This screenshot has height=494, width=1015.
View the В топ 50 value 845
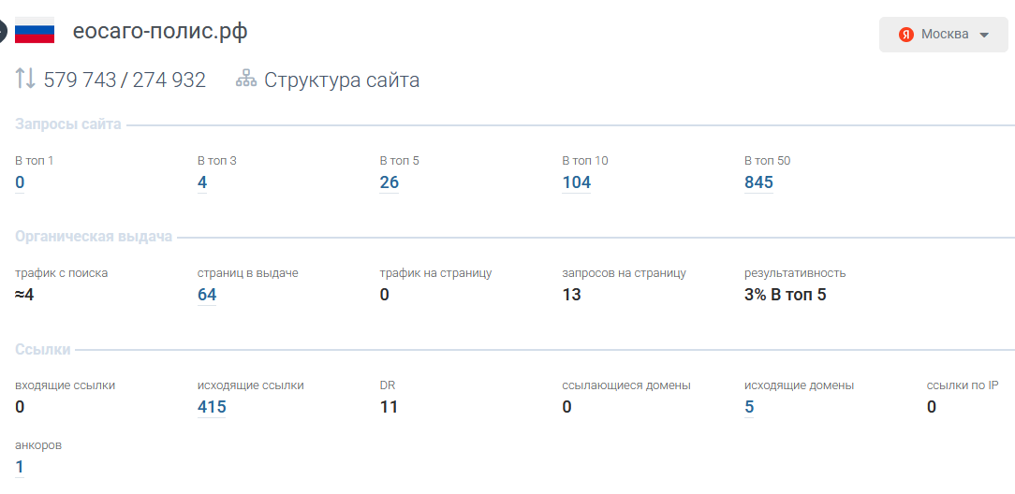point(758,182)
